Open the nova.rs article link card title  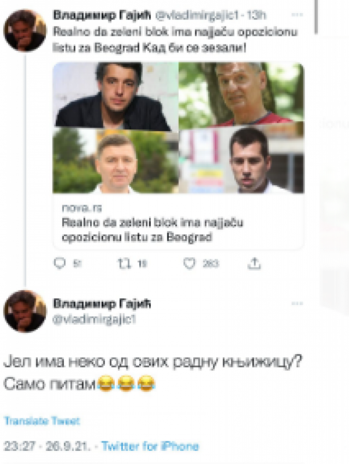(x=152, y=230)
